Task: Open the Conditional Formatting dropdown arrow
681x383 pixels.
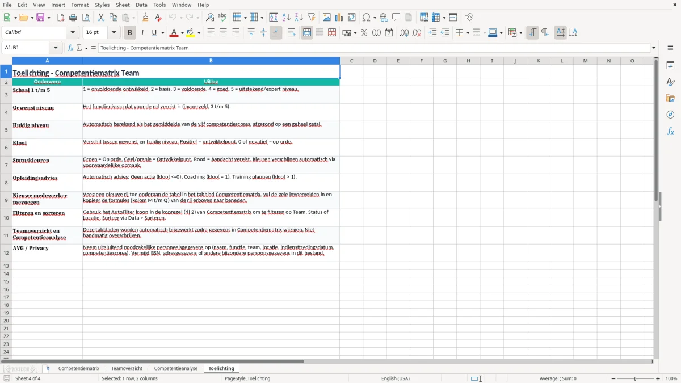Action: 520,33
